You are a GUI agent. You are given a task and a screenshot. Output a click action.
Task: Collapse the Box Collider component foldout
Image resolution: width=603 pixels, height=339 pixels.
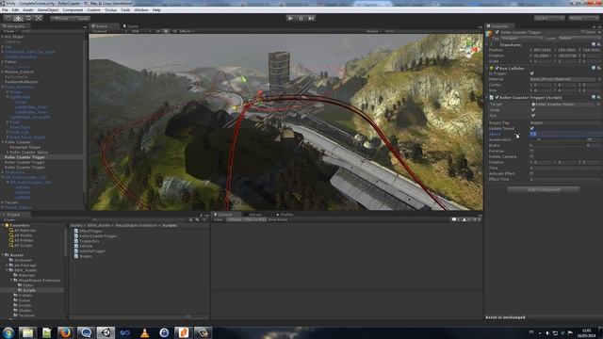pyautogui.click(x=487, y=68)
